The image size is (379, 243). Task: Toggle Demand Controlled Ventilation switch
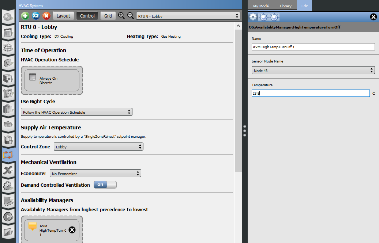[x=105, y=185]
